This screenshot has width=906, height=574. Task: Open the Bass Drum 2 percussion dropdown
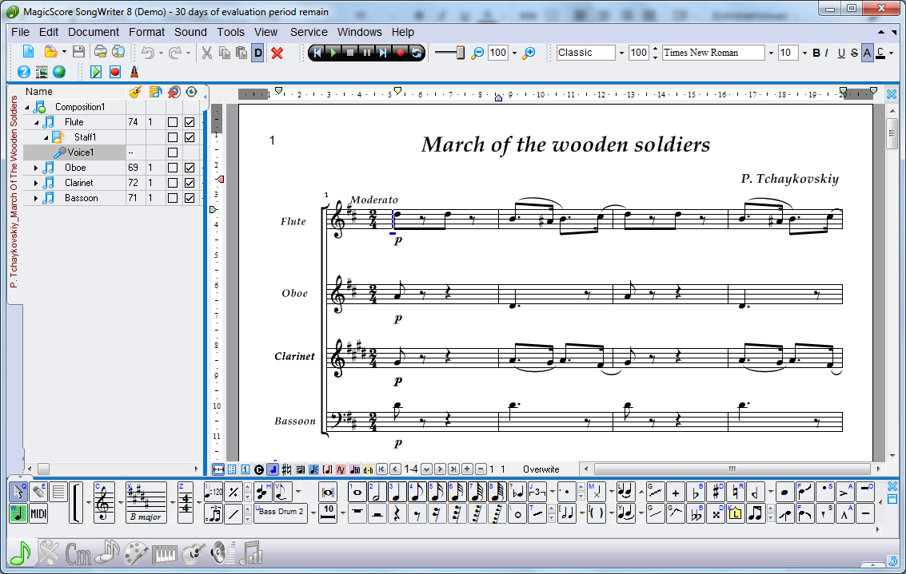coord(313,513)
